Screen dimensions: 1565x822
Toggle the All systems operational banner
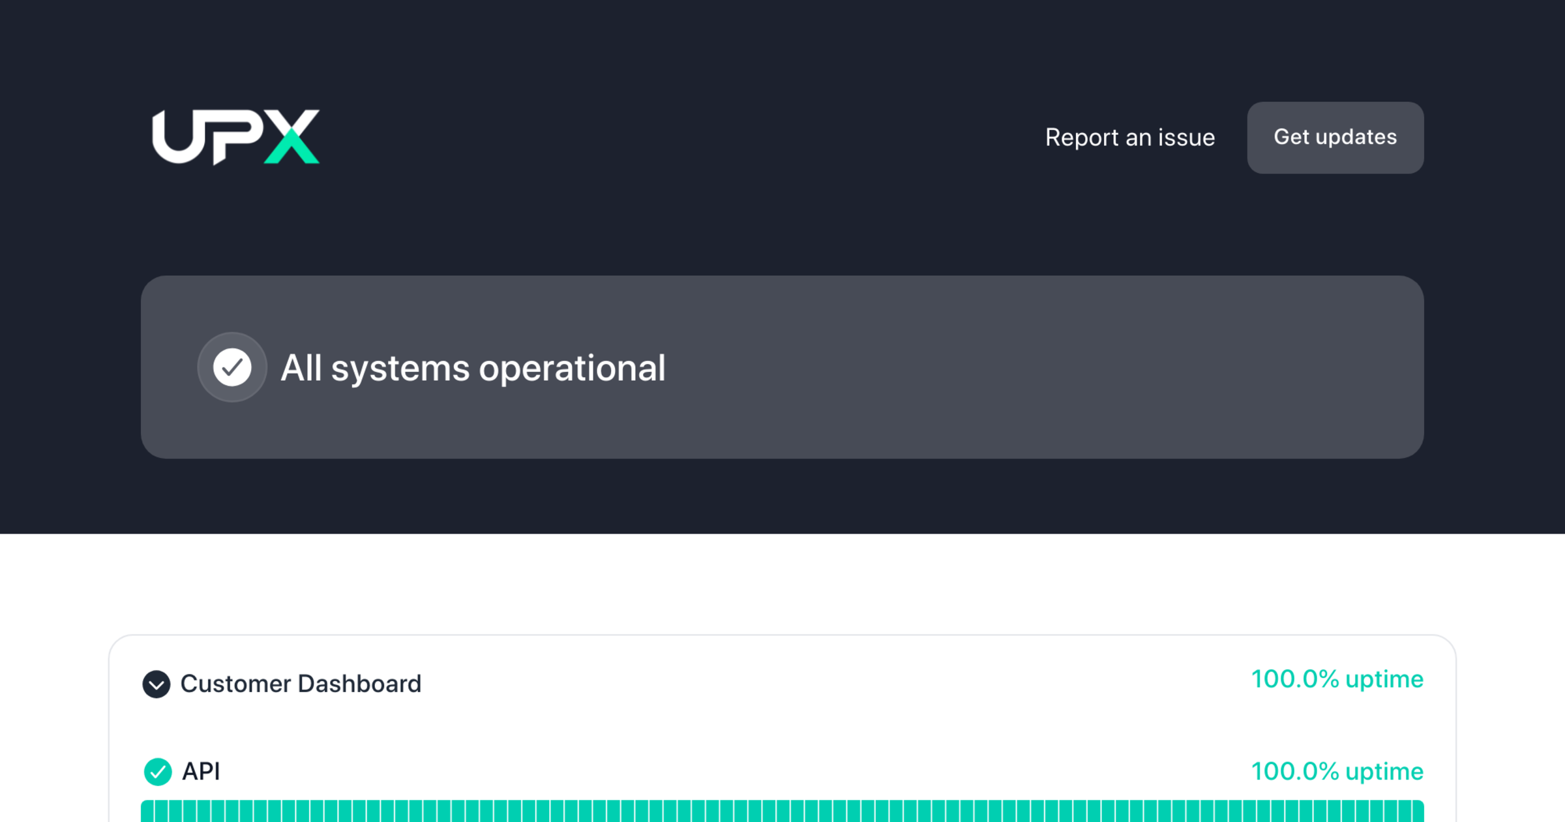pyautogui.click(x=782, y=367)
